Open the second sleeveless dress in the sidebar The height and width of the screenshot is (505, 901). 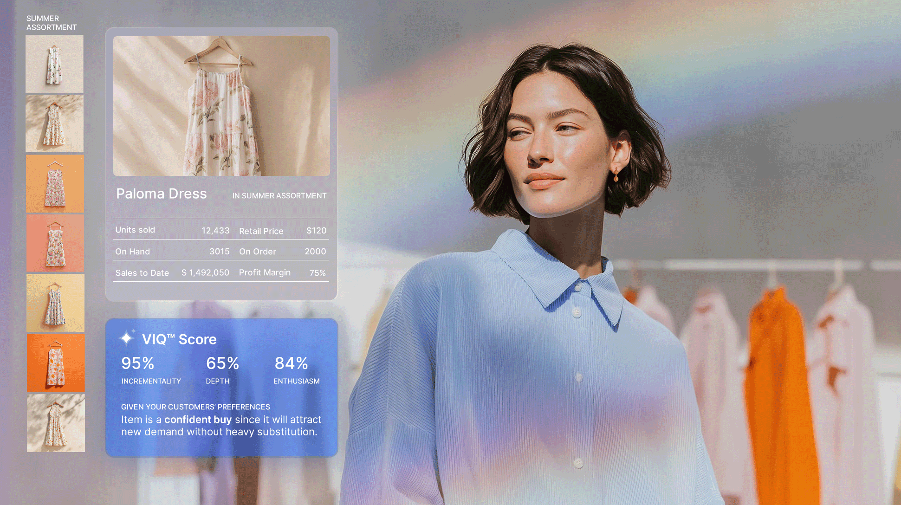pyautogui.click(x=54, y=123)
